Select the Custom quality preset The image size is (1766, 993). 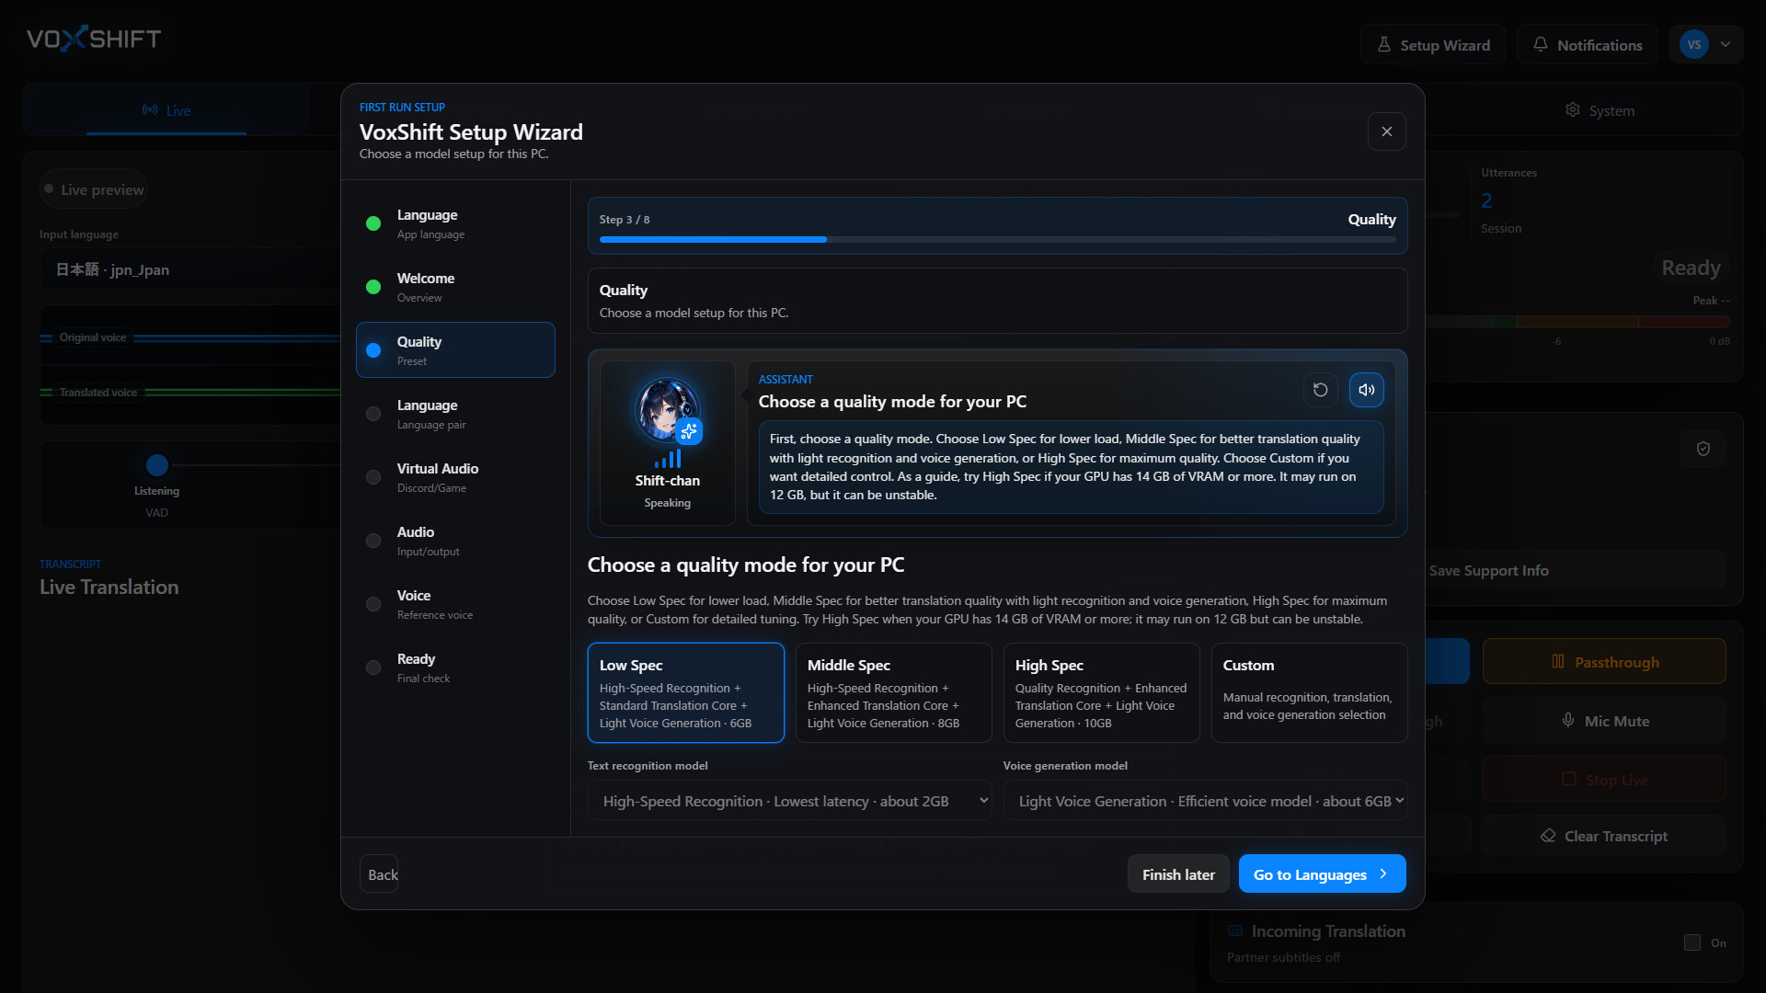(1309, 692)
